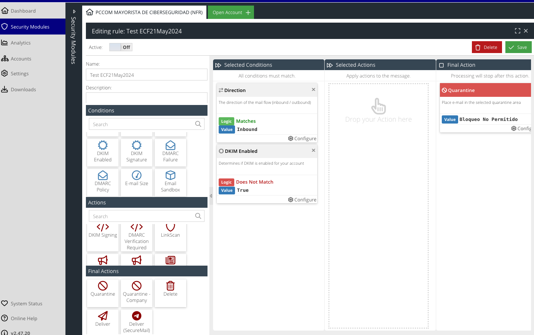Select the Delete final action trash icon
Viewport: 534px width, 335px height.
coord(170,286)
